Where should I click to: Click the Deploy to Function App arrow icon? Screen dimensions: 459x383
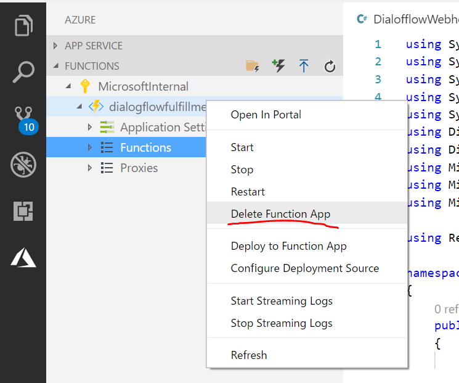coord(304,65)
